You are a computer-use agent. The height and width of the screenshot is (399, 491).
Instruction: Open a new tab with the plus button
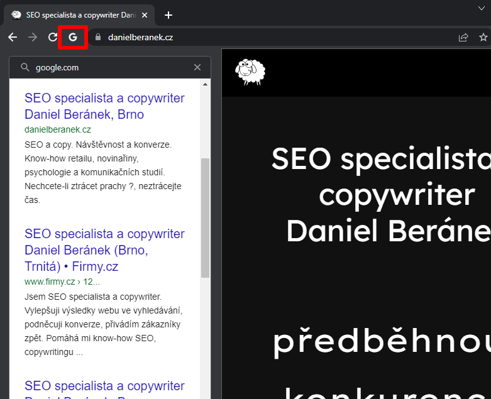coord(168,15)
